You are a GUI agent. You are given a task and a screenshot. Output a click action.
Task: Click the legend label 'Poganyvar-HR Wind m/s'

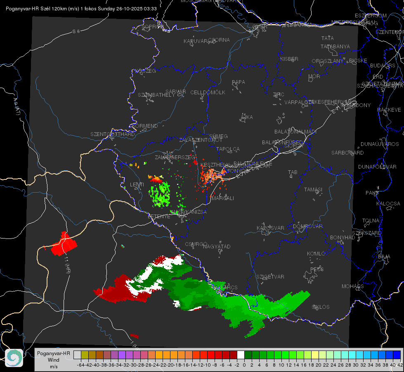[54, 360]
